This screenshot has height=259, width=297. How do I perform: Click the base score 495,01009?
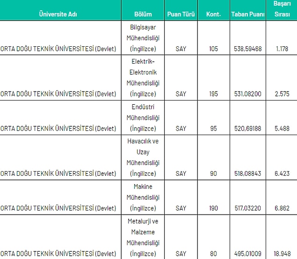(x=248, y=253)
